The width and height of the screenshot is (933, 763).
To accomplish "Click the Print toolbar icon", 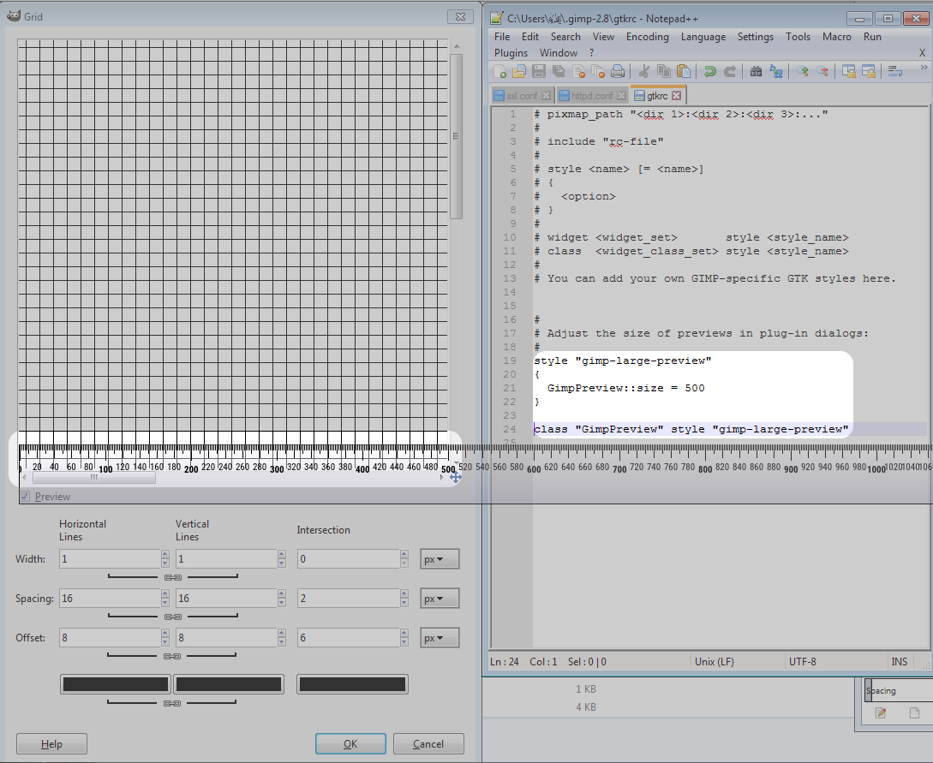I will click(618, 72).
